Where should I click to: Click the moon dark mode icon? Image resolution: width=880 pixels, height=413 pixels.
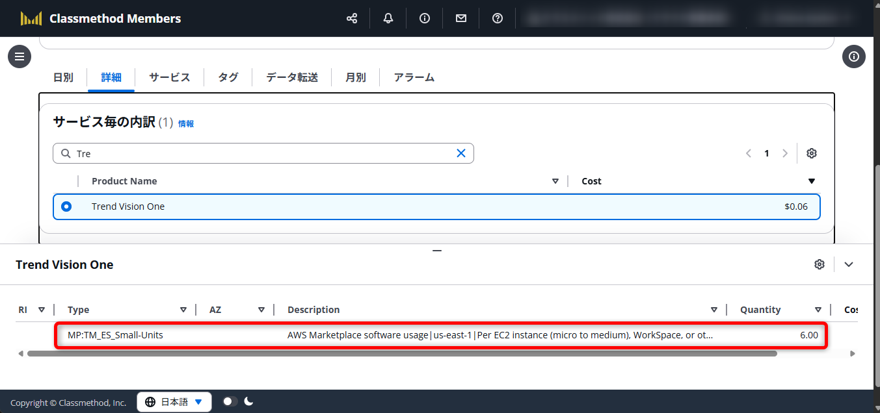pos(248,401)
